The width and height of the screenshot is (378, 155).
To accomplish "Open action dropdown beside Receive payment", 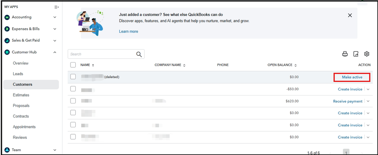I will pos(368,101).
